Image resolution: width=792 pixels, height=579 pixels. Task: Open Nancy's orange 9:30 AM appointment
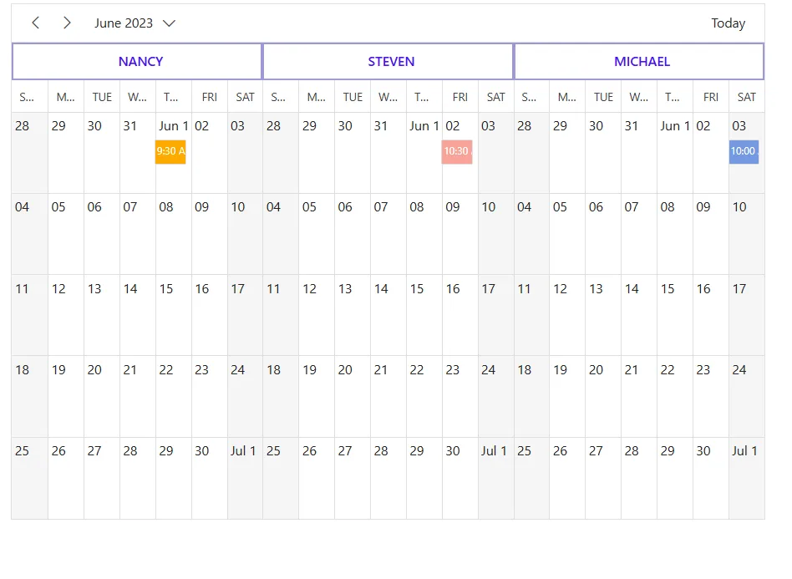[x=170, y=151]
